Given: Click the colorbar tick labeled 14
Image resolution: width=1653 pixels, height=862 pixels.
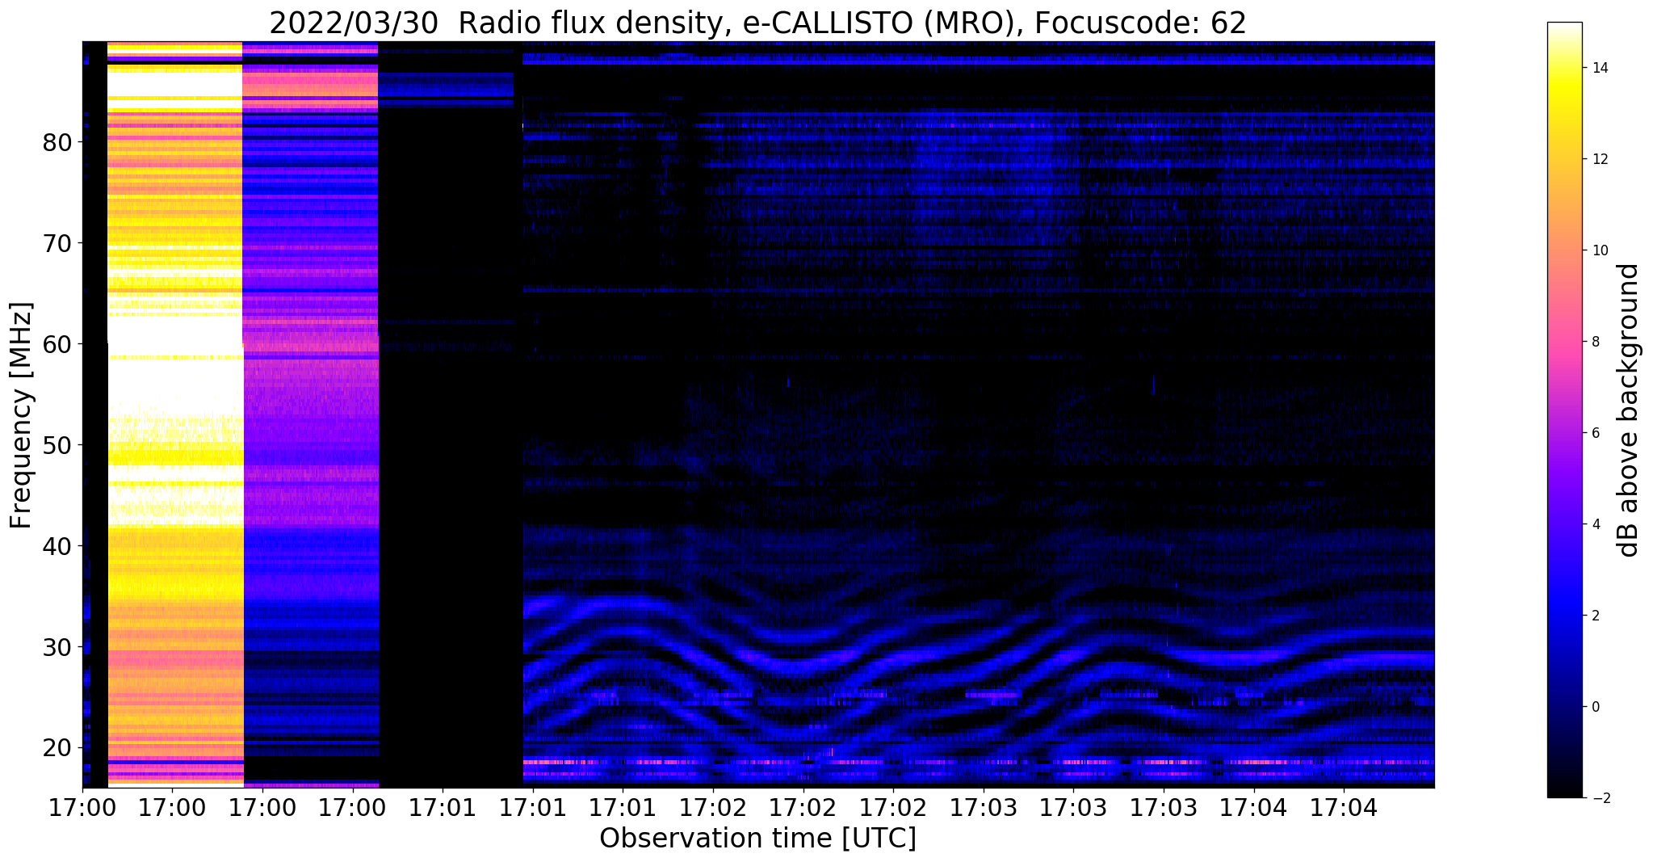Looking at the screenshot, I should [1599, 68].
